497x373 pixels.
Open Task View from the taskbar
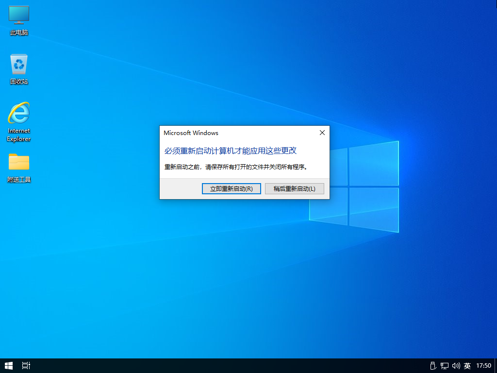click(x=26, y=365)
